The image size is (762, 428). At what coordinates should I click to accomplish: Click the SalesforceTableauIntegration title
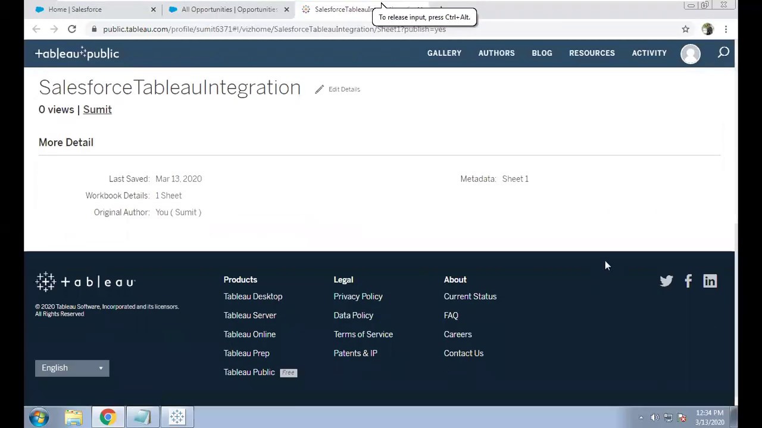[170, 87]
